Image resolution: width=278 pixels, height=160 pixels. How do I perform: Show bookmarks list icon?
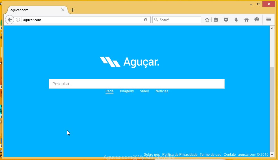coord(216,20)
